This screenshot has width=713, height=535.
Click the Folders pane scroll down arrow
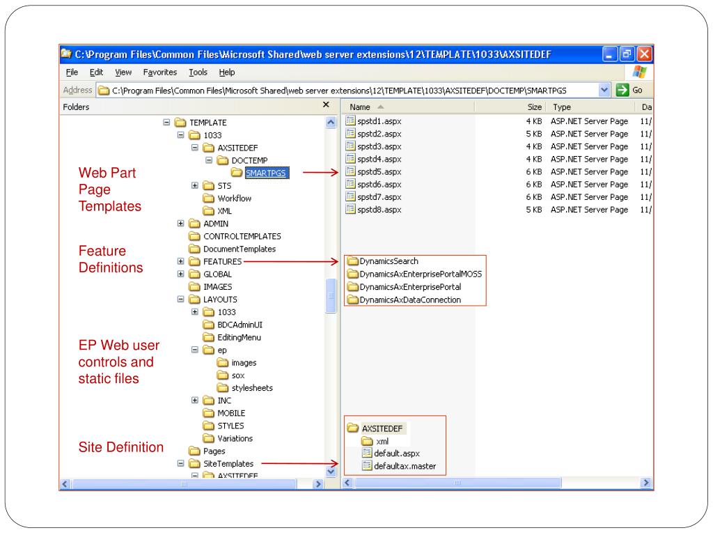coord(331,472)
